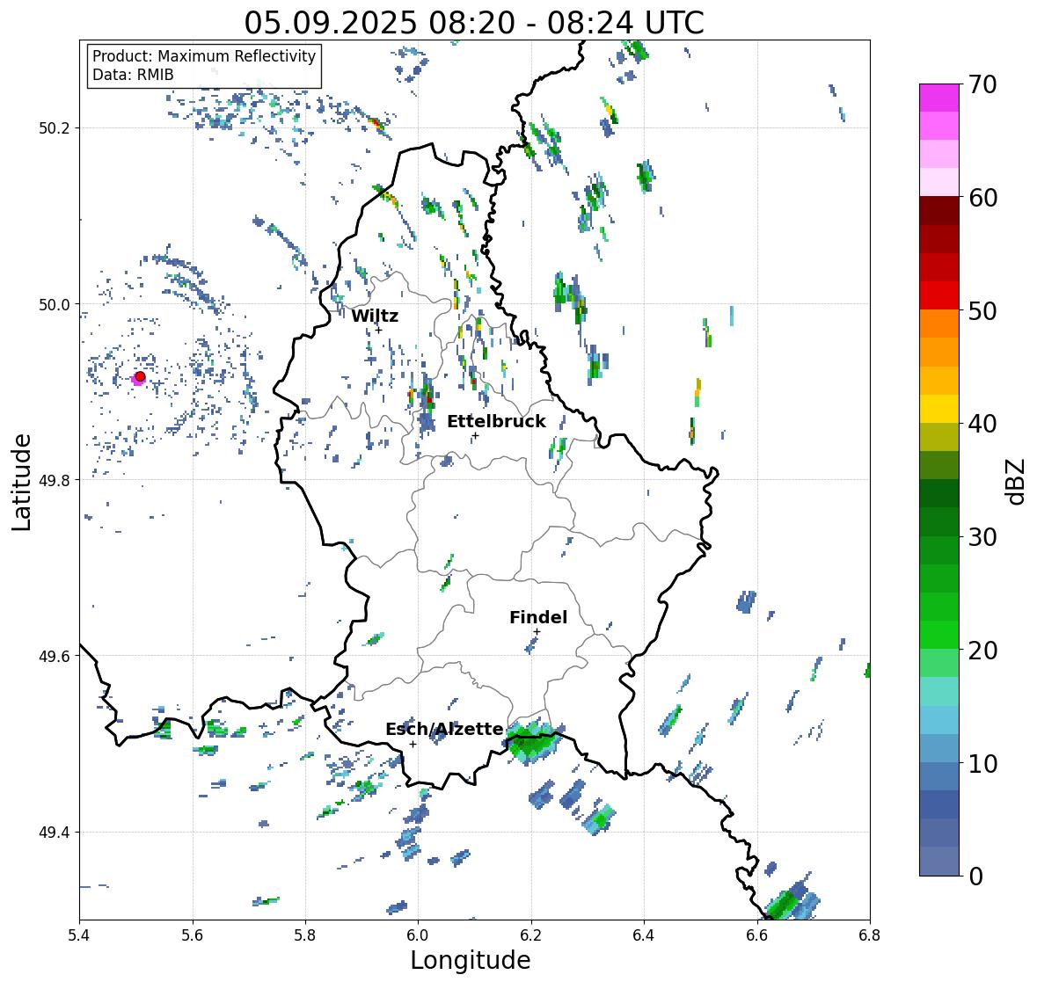Click the yellow colorbar segment at 40
Image resolution: width=1037 pixels, height=982 pixels.
(939, 409)
